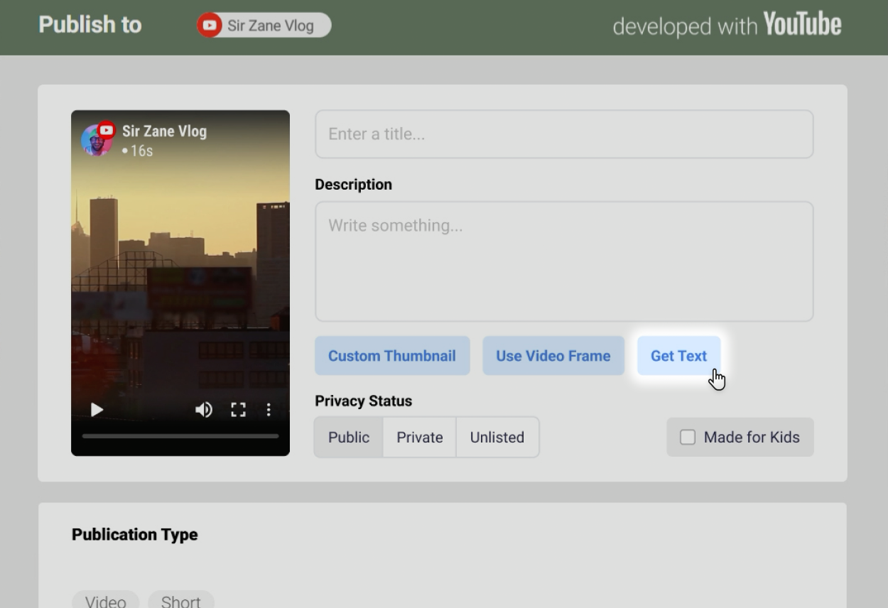Seek using the video progress bar

pos(180,436)
